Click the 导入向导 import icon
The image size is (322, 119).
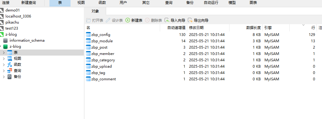(x=167, y=20)
